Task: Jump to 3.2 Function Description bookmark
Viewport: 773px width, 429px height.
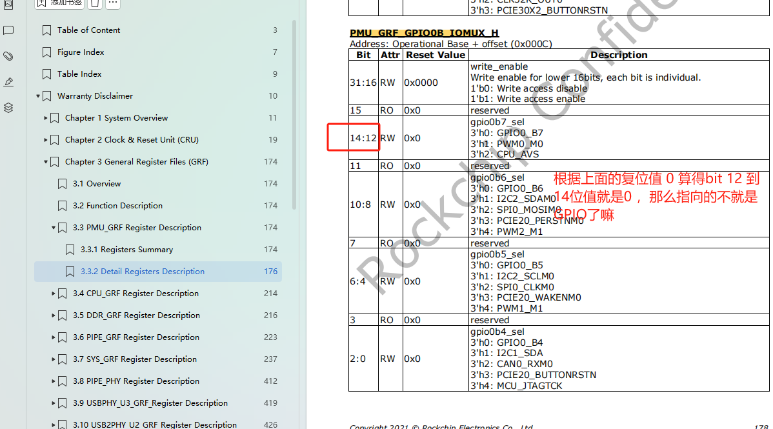Action: click(118, 206)
